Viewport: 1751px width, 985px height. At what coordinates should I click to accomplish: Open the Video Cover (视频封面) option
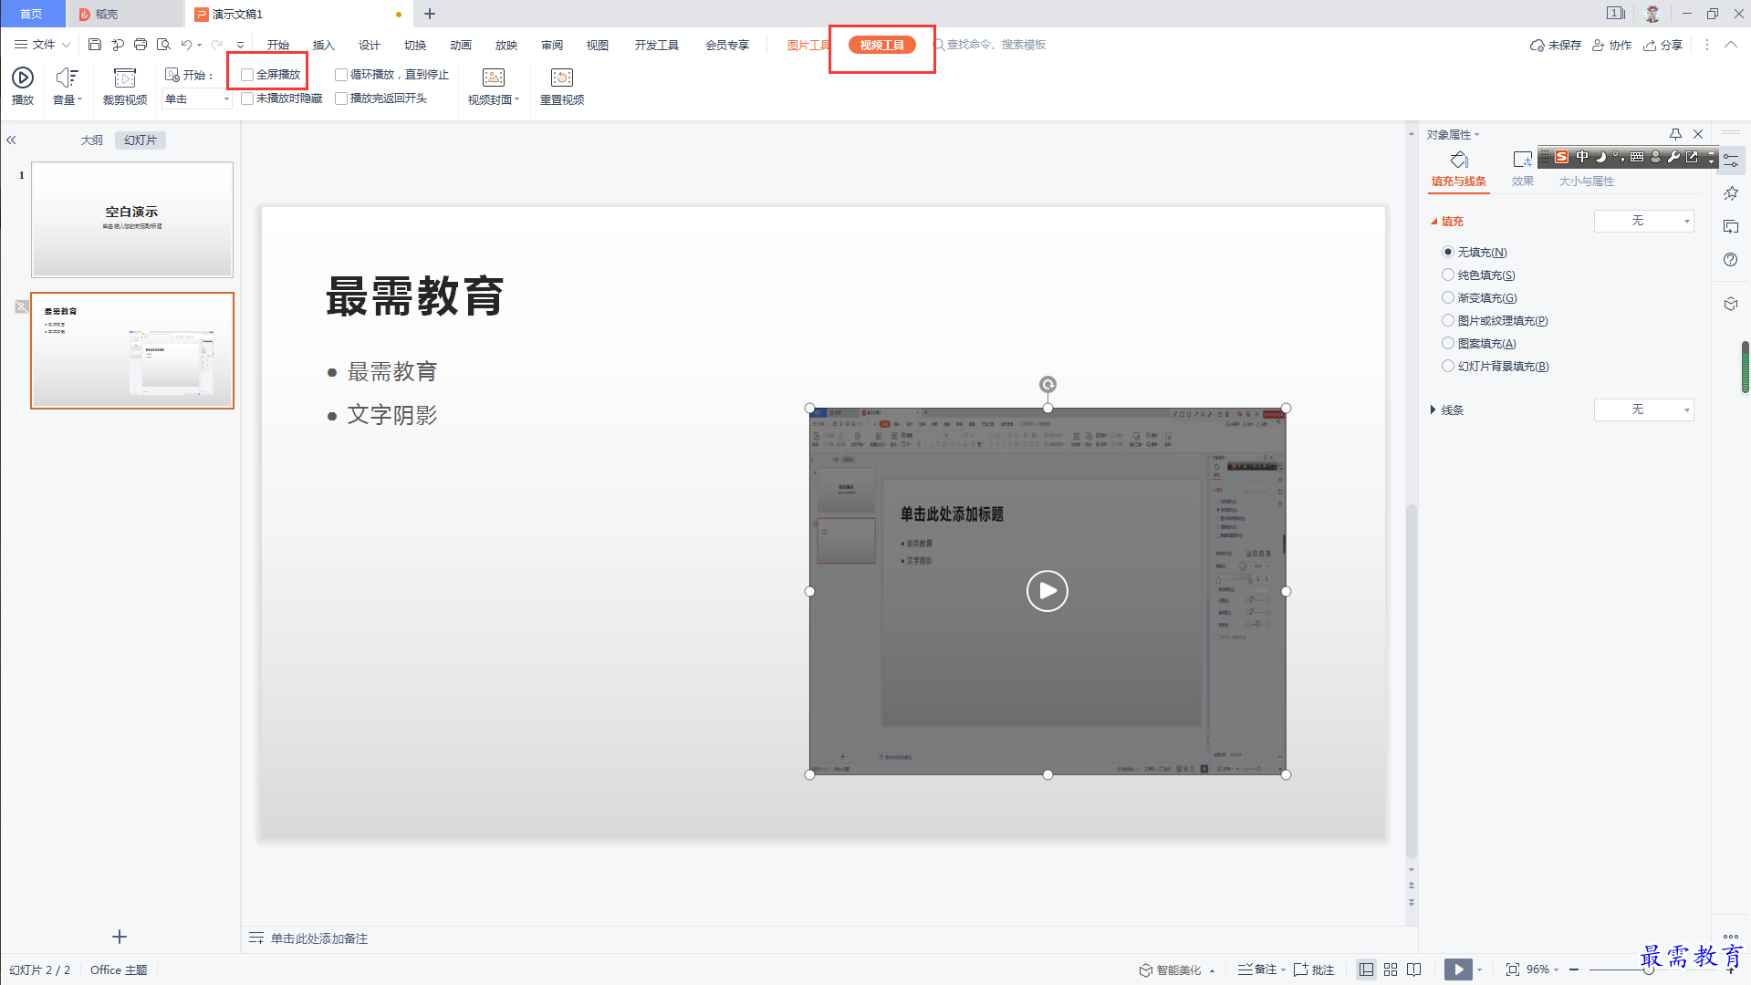click(494, 87)
